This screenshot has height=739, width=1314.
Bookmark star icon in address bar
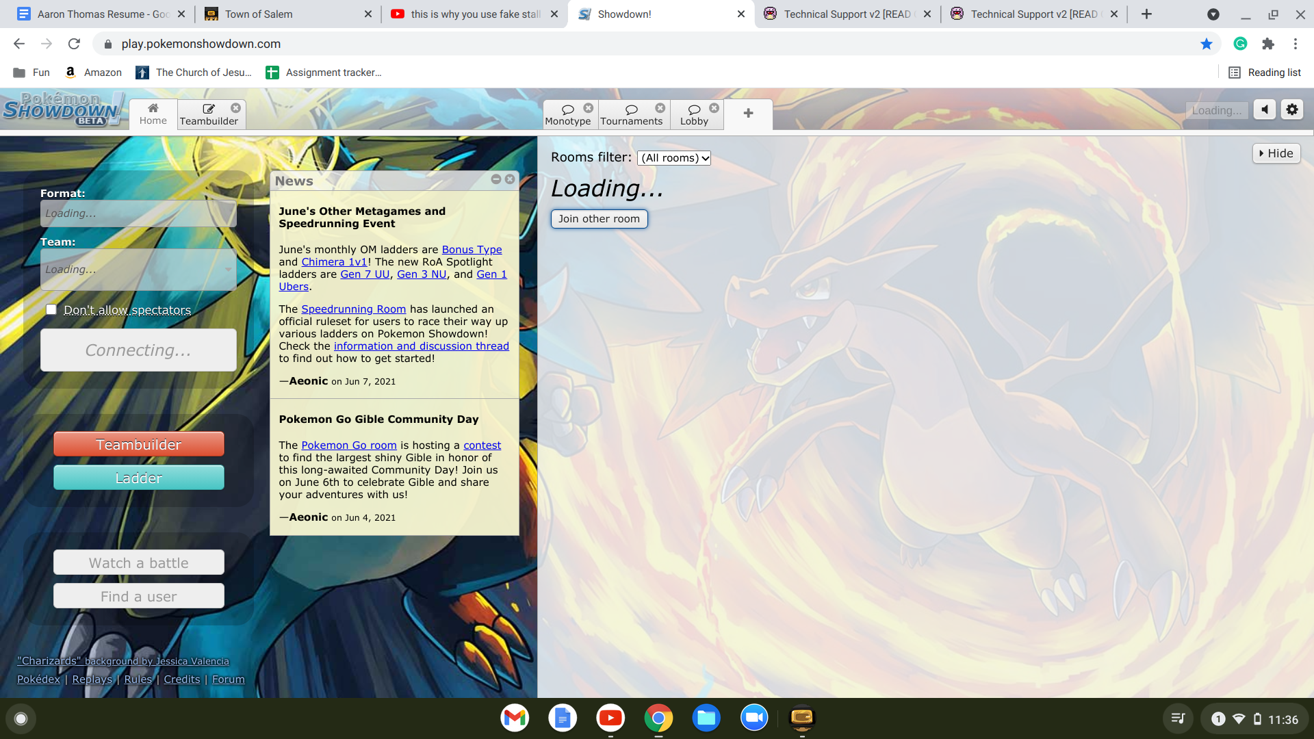1207,44
